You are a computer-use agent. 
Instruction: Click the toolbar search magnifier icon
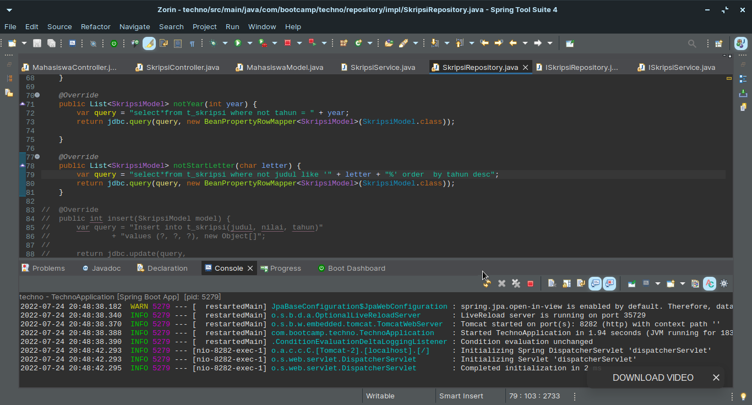pyautogui.click(x=692, y=43)
